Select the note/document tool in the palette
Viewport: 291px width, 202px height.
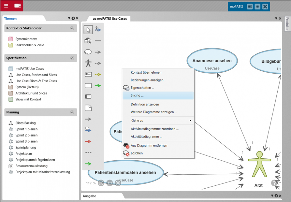(x=88, y=108)
